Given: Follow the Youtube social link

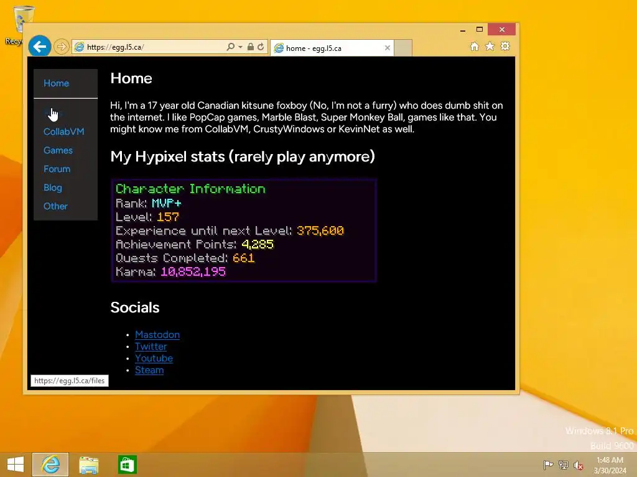Looking at the screenshot, I should click(154, 358).
